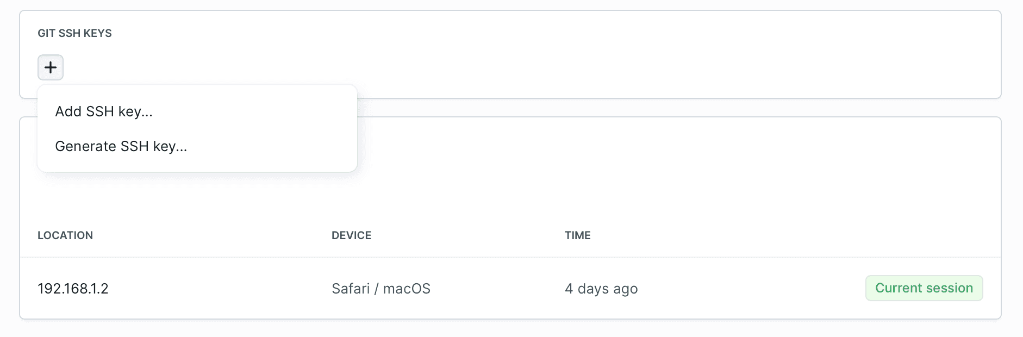This screenshot has height=337, width=1023.
Task: Click the Safari / macOS device entry
Action: point(380,289)
